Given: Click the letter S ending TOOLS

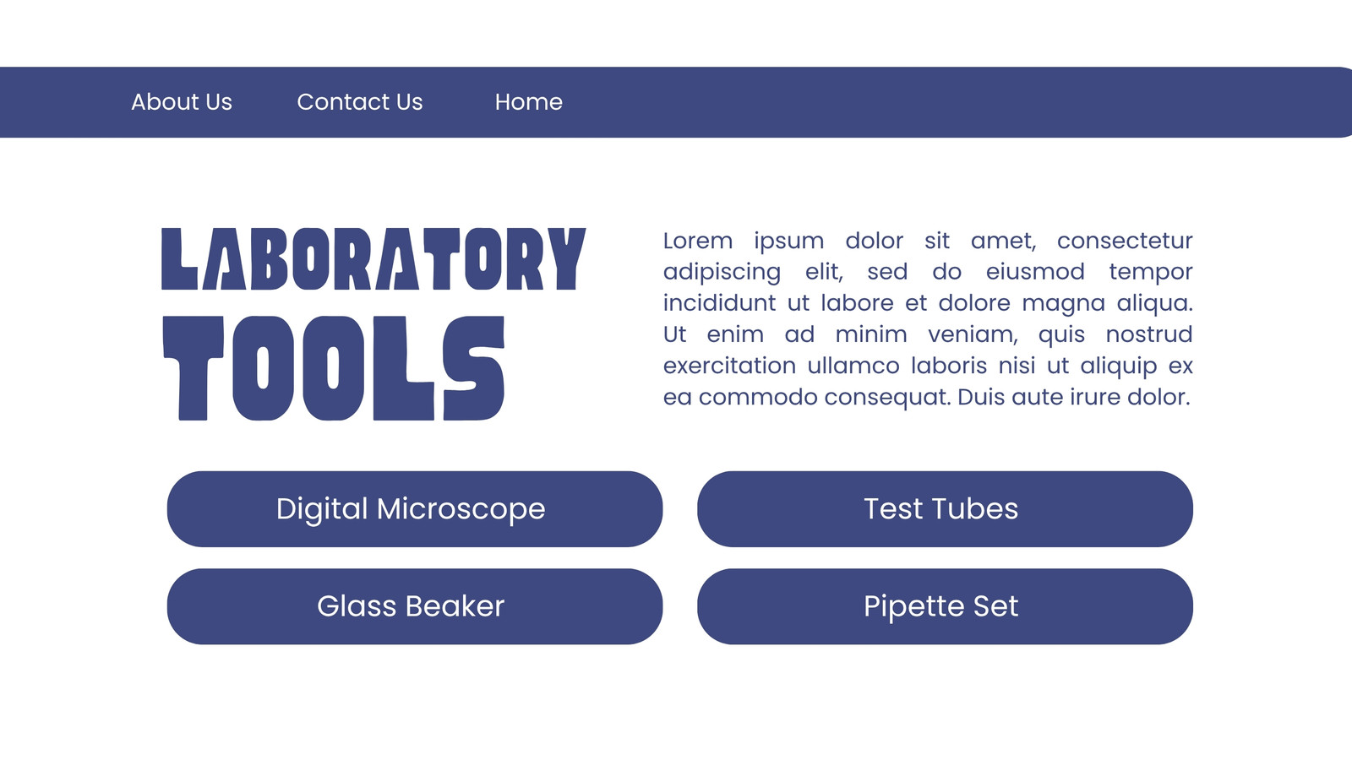Looking at the screenshot, I should [474, 368].
